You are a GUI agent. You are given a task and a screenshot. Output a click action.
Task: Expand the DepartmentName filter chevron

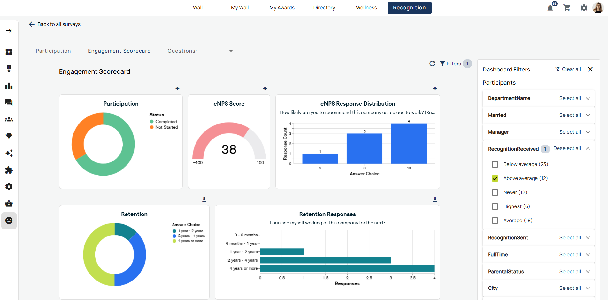coord(588,98)
